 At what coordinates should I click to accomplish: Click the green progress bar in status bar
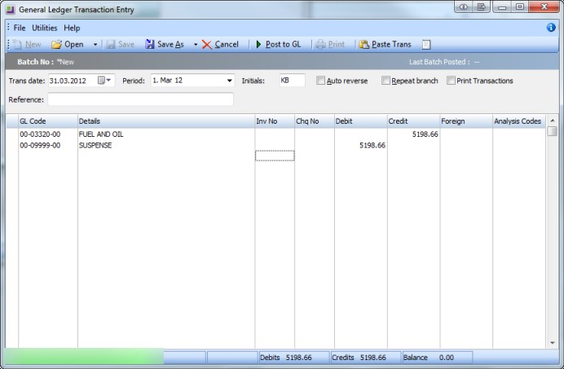[x=84, y=357]
